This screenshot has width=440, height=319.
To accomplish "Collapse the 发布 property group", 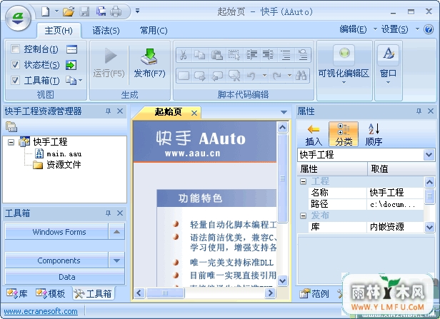I will [303, 216].
